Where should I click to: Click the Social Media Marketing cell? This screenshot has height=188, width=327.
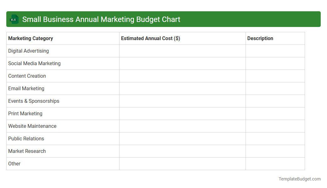point(34,63)
